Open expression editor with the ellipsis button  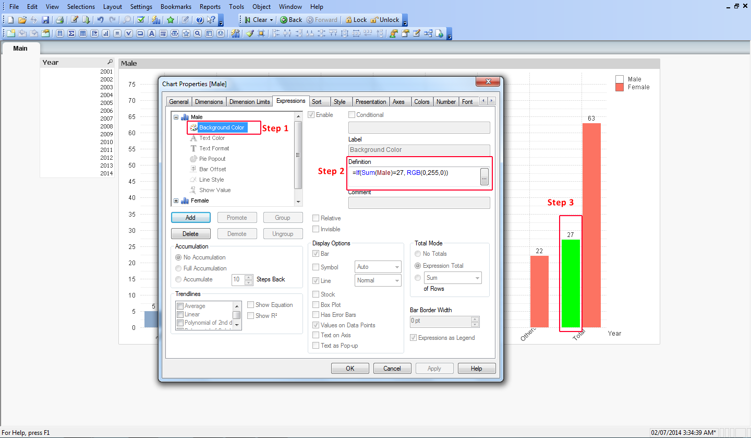point(484,177)
